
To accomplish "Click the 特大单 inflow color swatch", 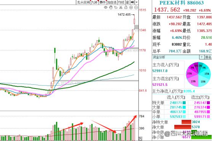I will point(184,103).
